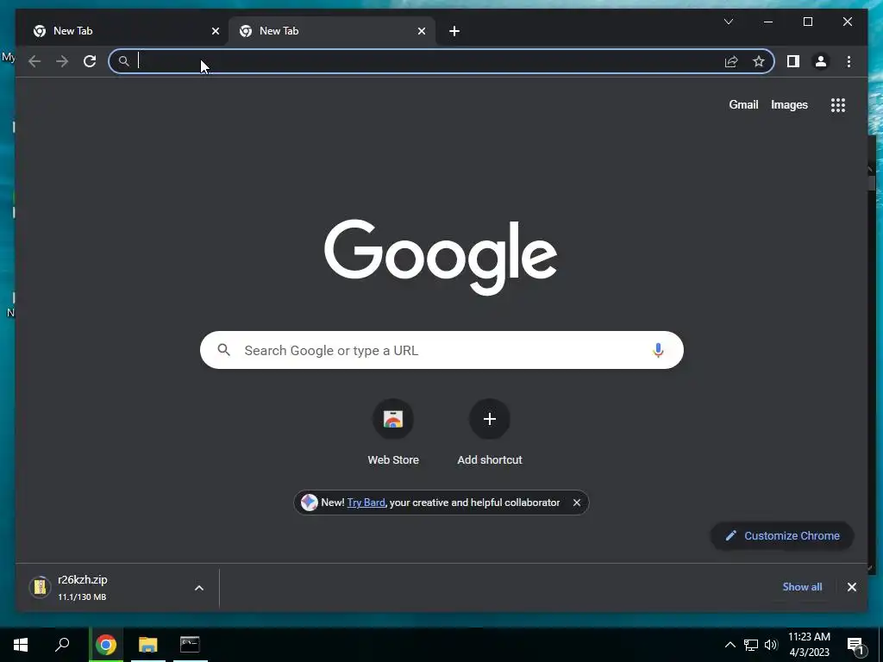Show hidden system tray icons

(730, 645)
